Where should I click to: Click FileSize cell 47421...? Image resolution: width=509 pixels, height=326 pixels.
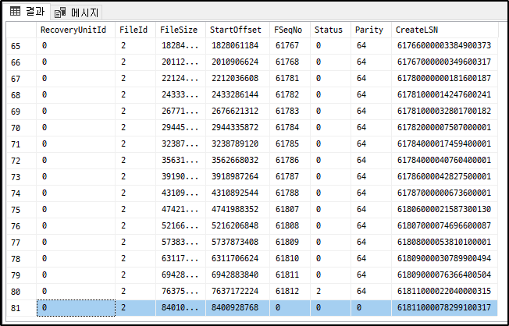[180, 210]
